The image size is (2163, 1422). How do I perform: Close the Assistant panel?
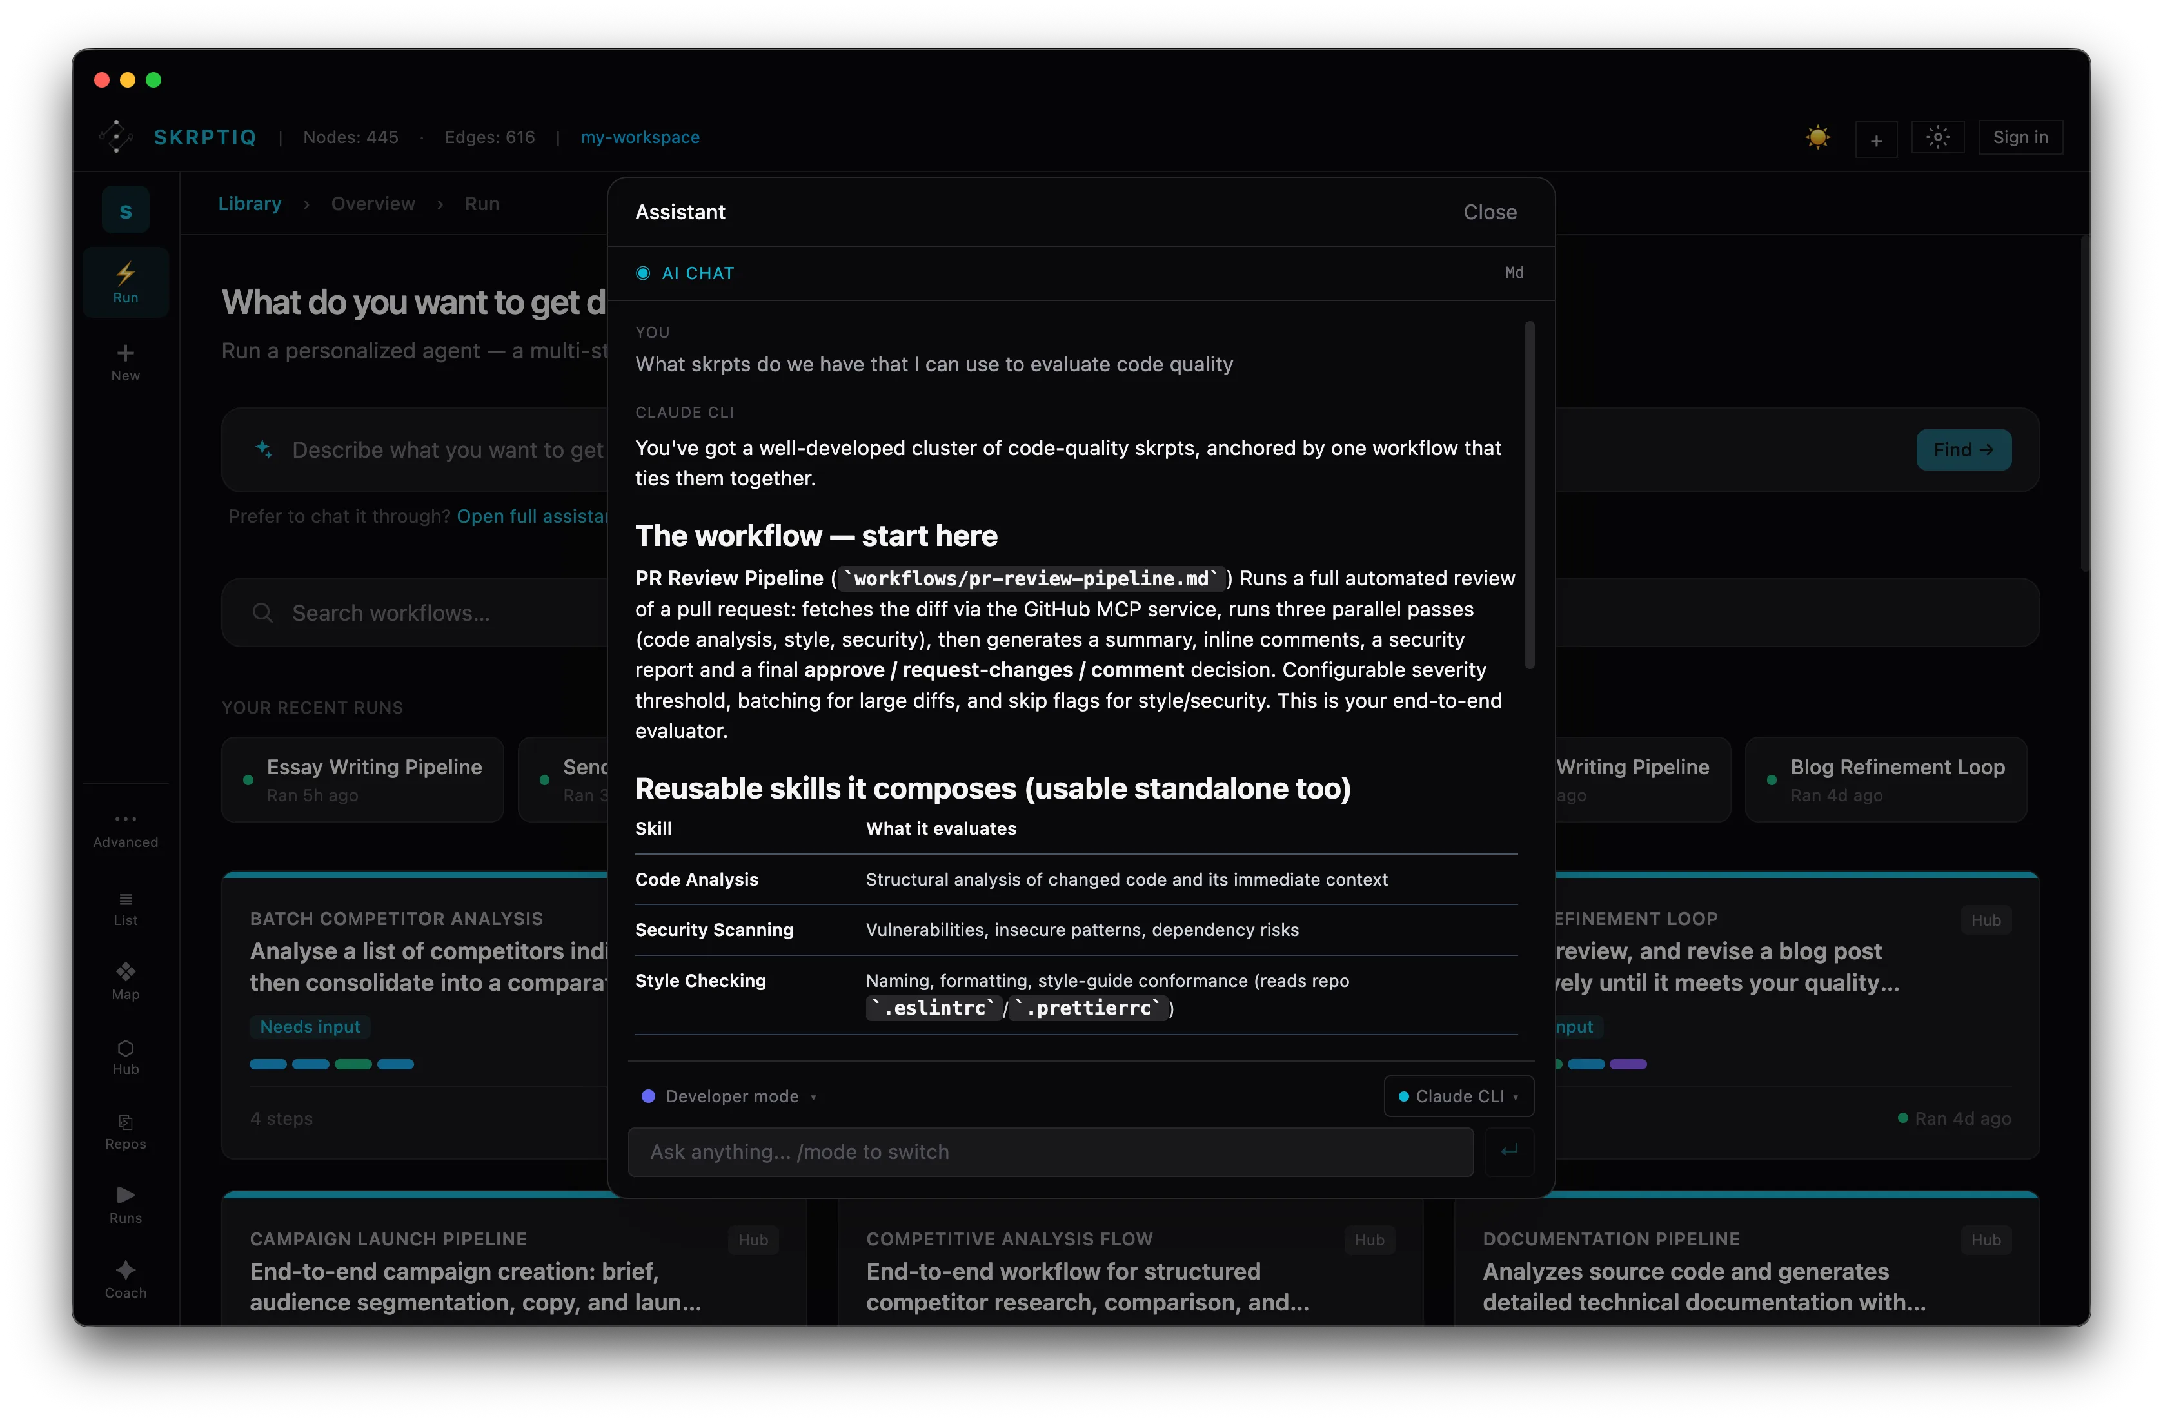click(1490, 211)
